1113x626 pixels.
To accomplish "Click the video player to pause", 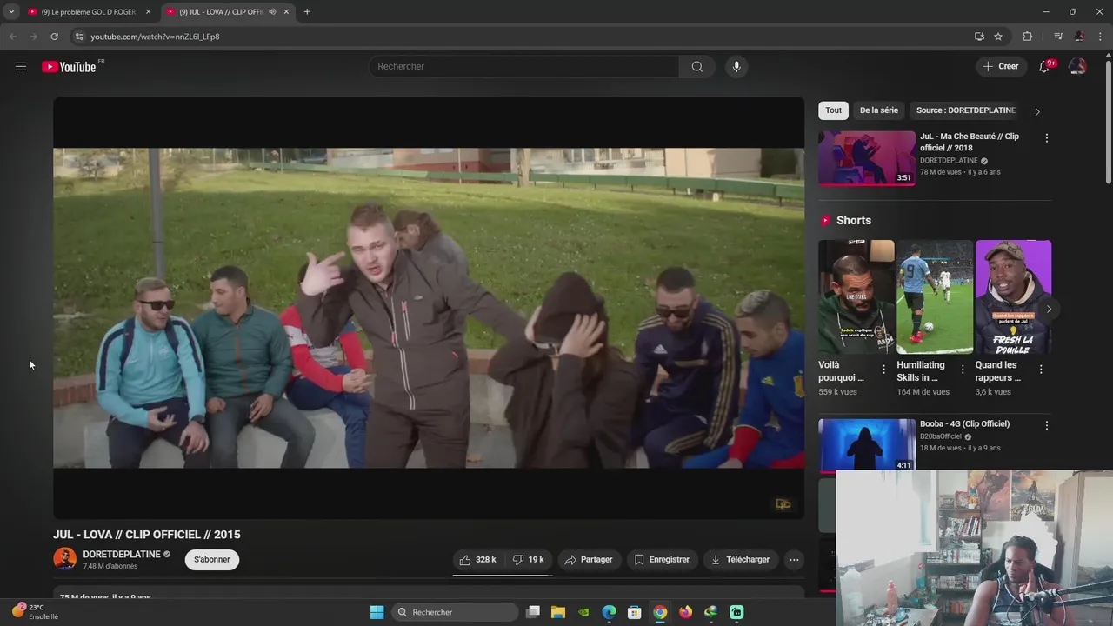I will pos(429,308).
